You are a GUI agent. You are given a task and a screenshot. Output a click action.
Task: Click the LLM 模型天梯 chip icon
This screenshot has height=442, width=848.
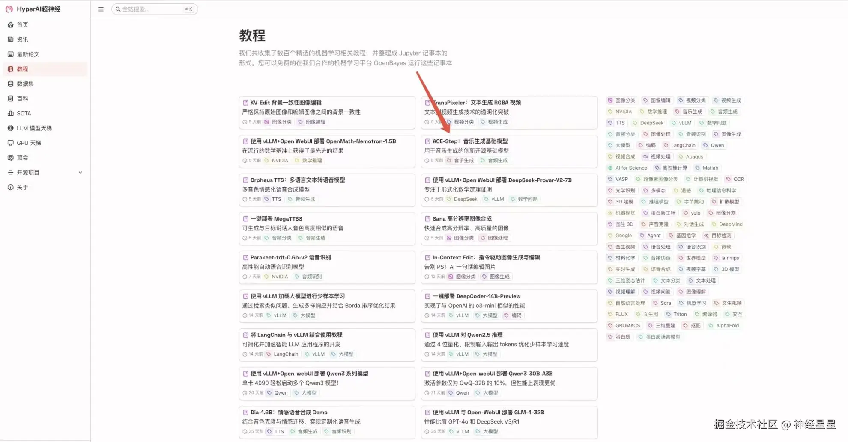(x=11, y=128)
